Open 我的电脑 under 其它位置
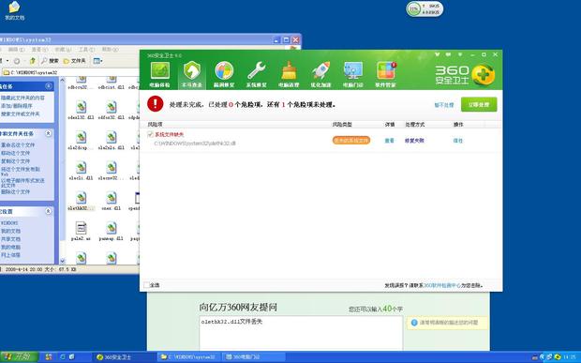581x363 pixels. point(10,247)
